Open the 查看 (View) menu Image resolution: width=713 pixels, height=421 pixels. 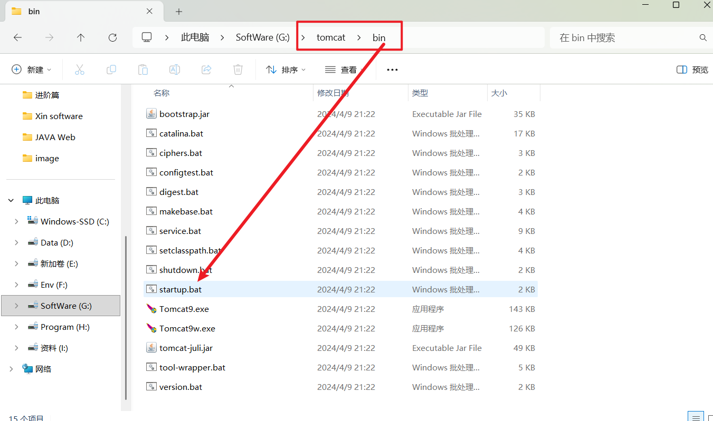(344, 70)
